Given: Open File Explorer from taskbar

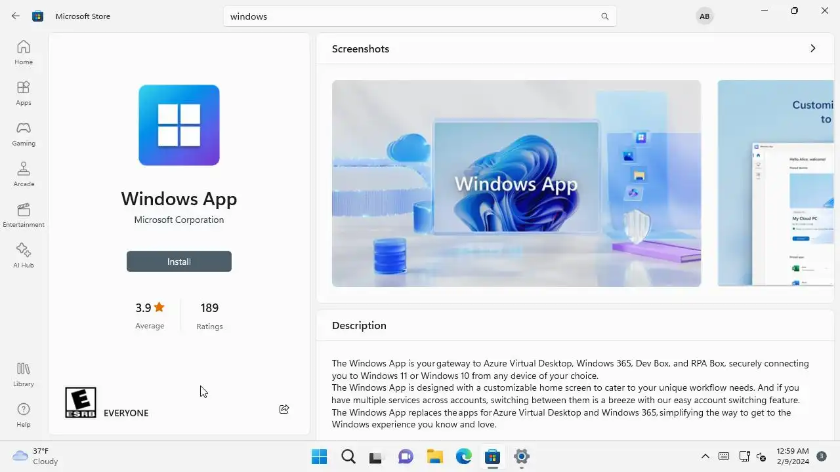Looking at the screenshot, I should point(434,457).
